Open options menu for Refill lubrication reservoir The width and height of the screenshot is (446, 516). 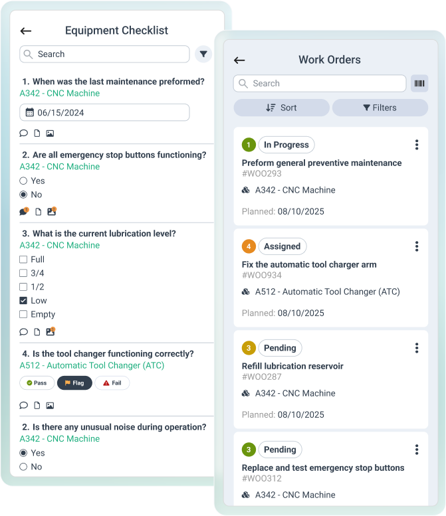(417, 348)
